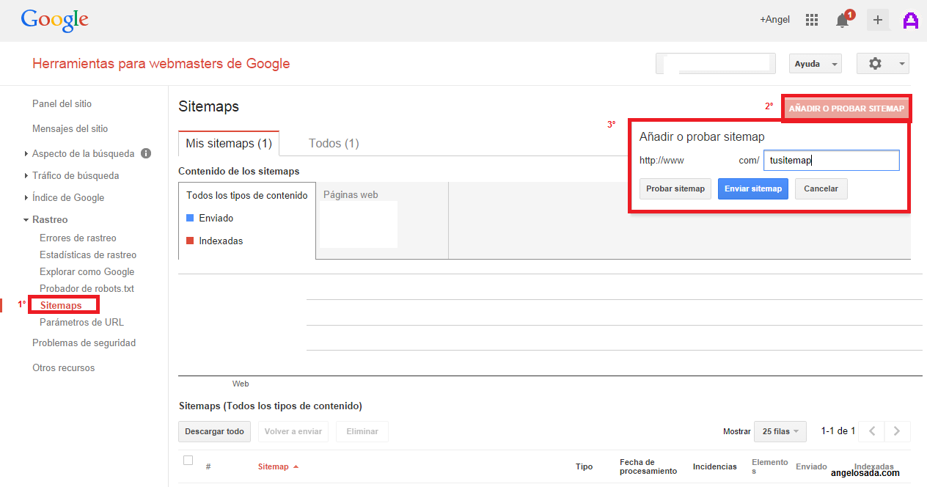Open the 25 filas rows dropdown
This screenshot has width=927, height=487.
tap(780, 431)
